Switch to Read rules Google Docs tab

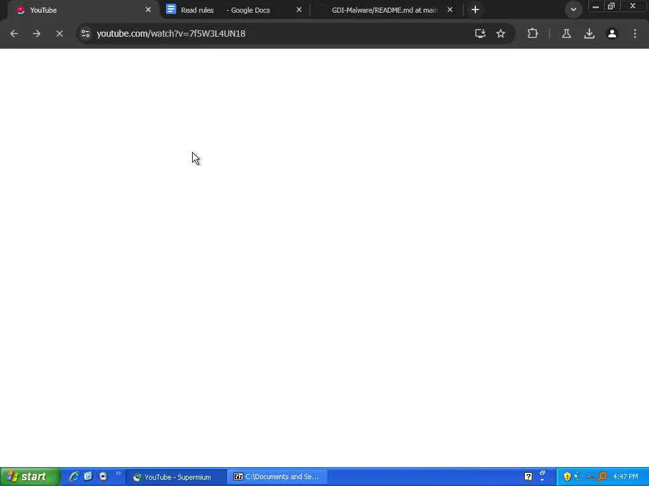tap(235, 10)
